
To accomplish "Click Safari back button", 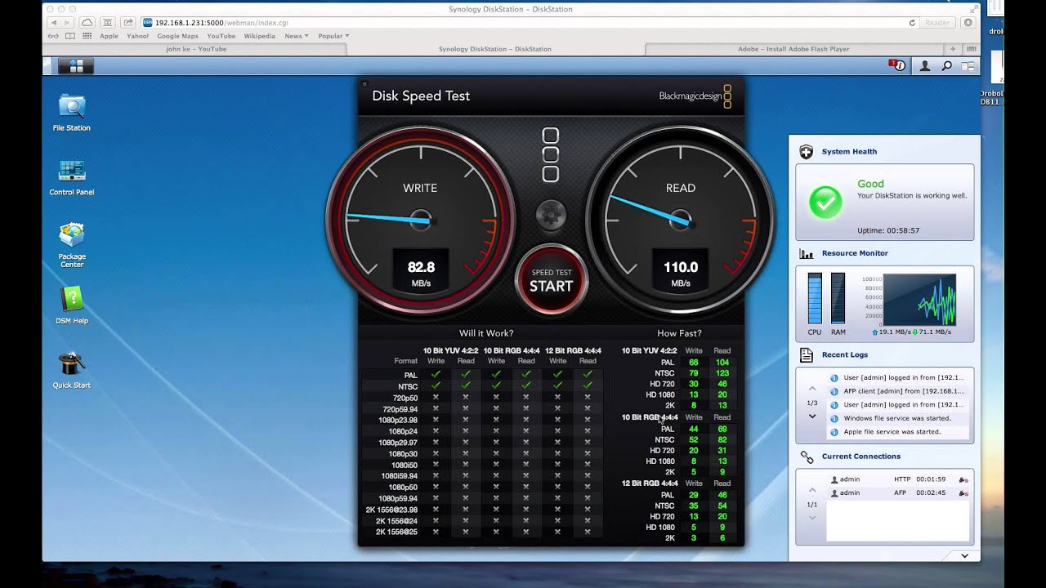I will [x=54, y=23].
